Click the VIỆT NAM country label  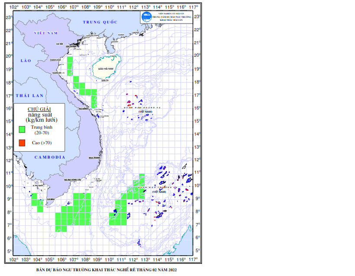pos(46,33)
